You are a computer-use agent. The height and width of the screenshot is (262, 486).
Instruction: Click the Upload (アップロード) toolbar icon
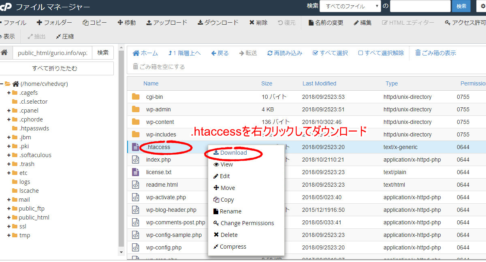click(x=149, y=23)
